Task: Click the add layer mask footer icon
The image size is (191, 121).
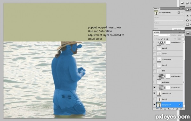Action: tap(165, 109)
